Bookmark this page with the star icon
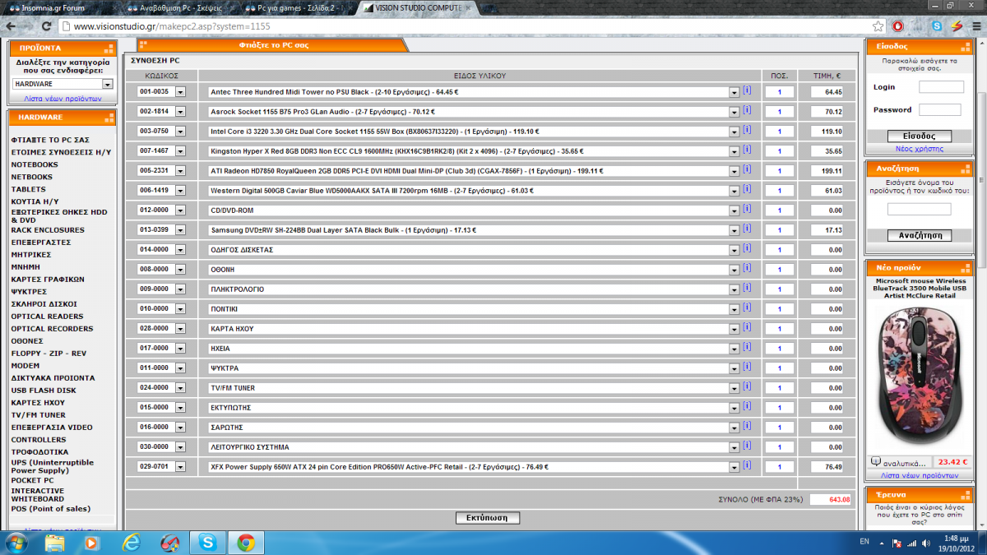This screenshot has height=555, width=987. pos(878,26)
